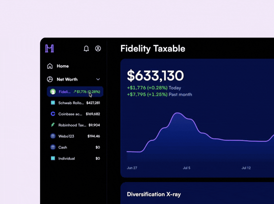Image resolution: width=274 pixels, height=204 pixels.
Task: Open the user profile icon
Action: (98, 48)
